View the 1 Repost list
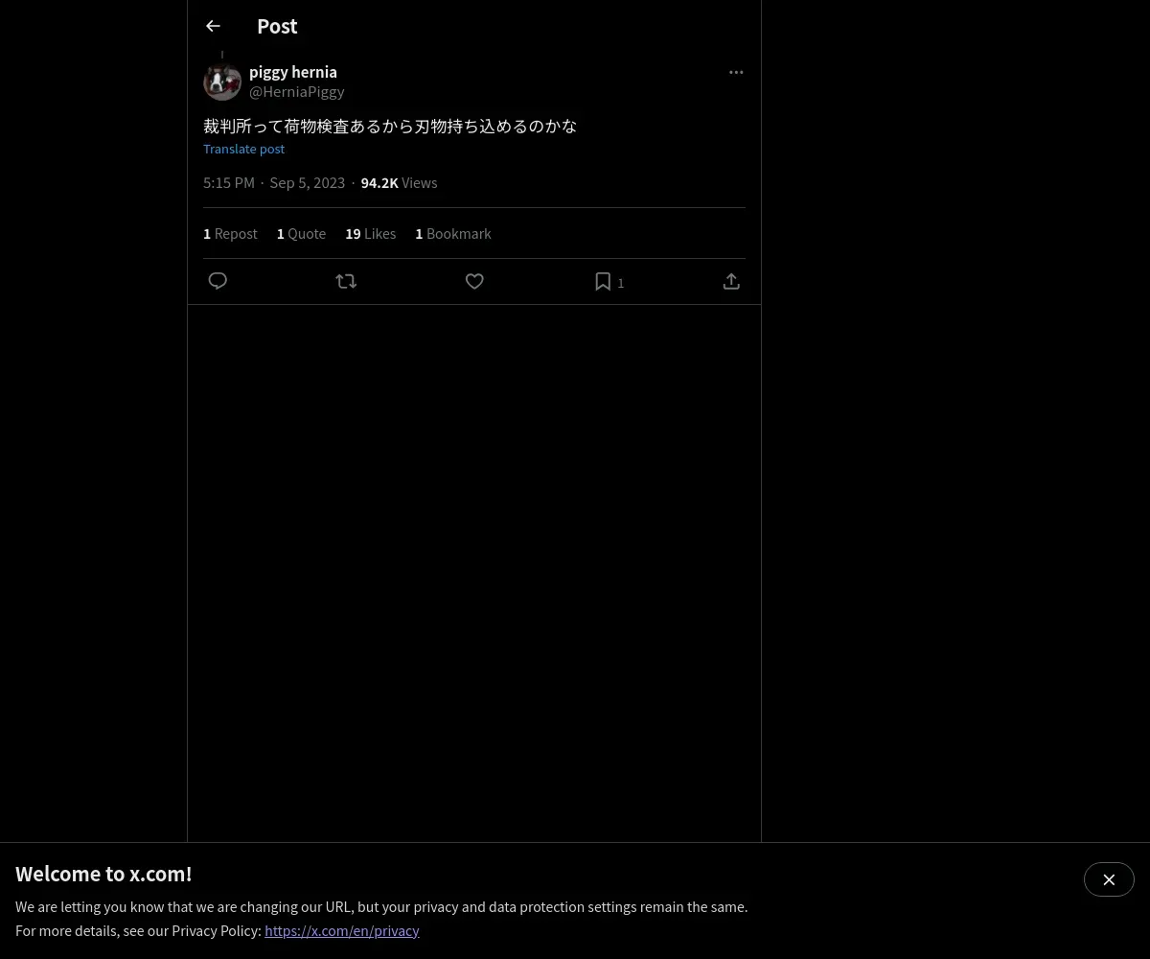The image size is (1150, 959). coord(230,233)
